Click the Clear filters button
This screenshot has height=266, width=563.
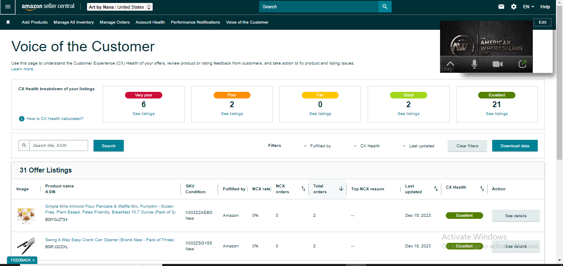[x=467, y=146]
